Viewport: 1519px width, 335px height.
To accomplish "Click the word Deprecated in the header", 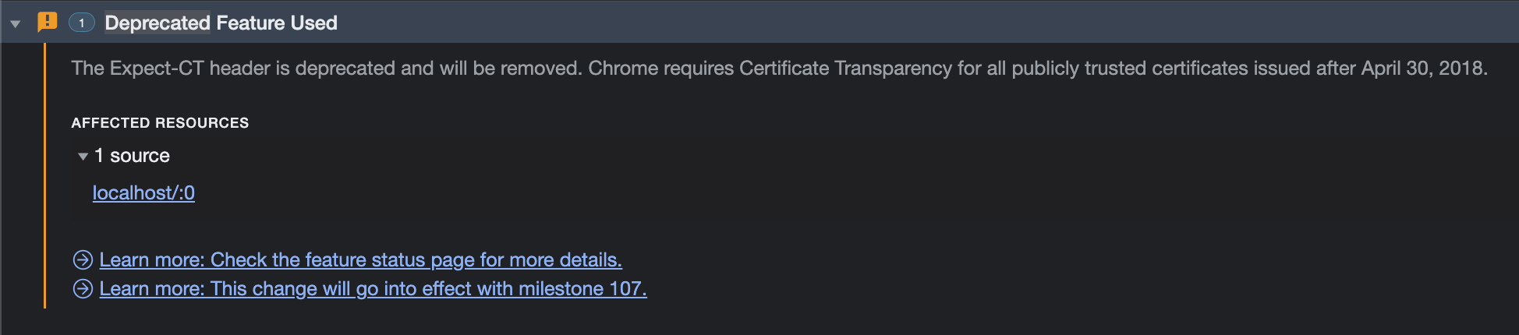I will coord(158,23).
